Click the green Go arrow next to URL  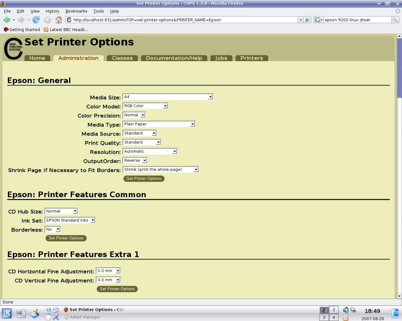pyautogui.click(x=307, y=20)
